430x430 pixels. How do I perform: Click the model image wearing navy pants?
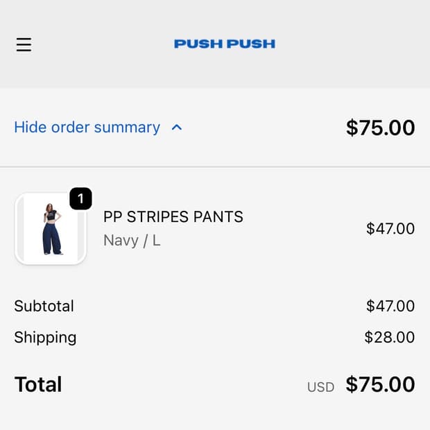tap(52, 230)
